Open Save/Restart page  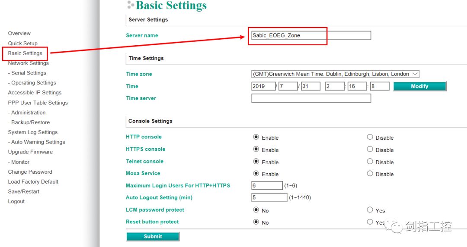click(x=23, y=191)
